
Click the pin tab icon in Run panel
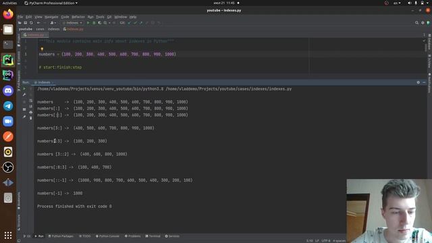24,117
